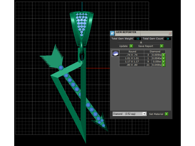Viewport: 195px width, 146px height.
Task: Click the Diamond column header
Action: [155, 52]
